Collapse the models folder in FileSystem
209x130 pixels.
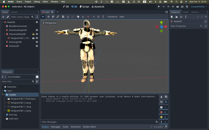click(5, 95)
